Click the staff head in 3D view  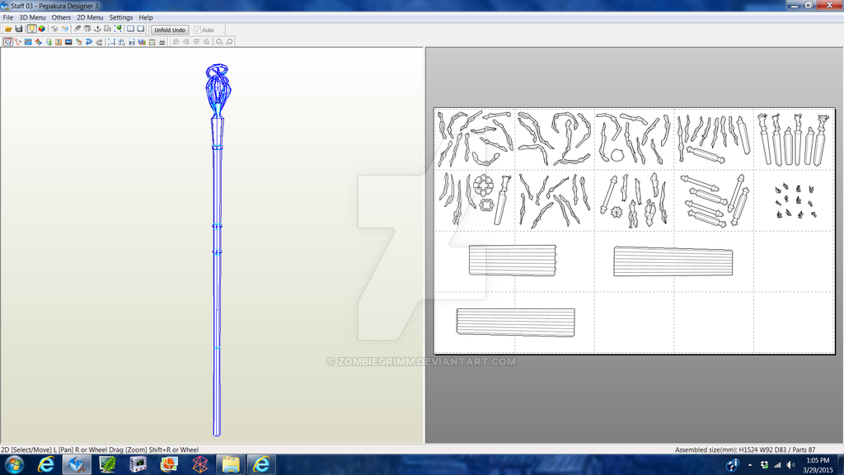[x=218, y=89]
